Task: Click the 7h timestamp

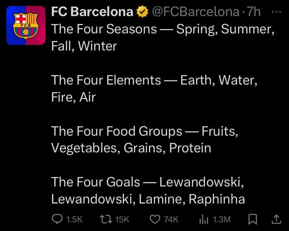Action: coord(254,12)
